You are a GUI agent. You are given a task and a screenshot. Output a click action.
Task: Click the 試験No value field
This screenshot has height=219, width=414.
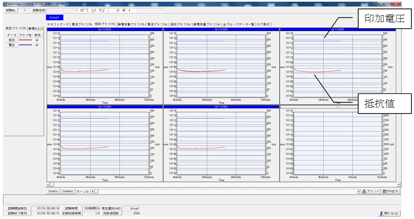(x=24, y=10)
